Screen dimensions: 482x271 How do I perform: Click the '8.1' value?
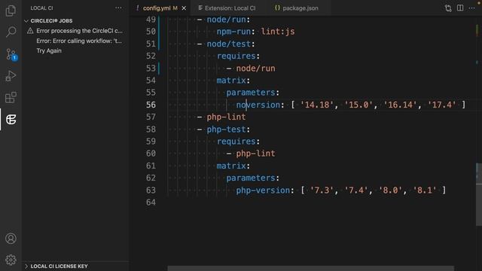(425, 190)
